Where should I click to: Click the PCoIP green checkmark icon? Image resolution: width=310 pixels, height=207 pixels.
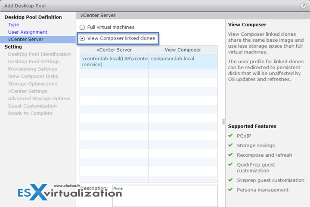(230, 136)
